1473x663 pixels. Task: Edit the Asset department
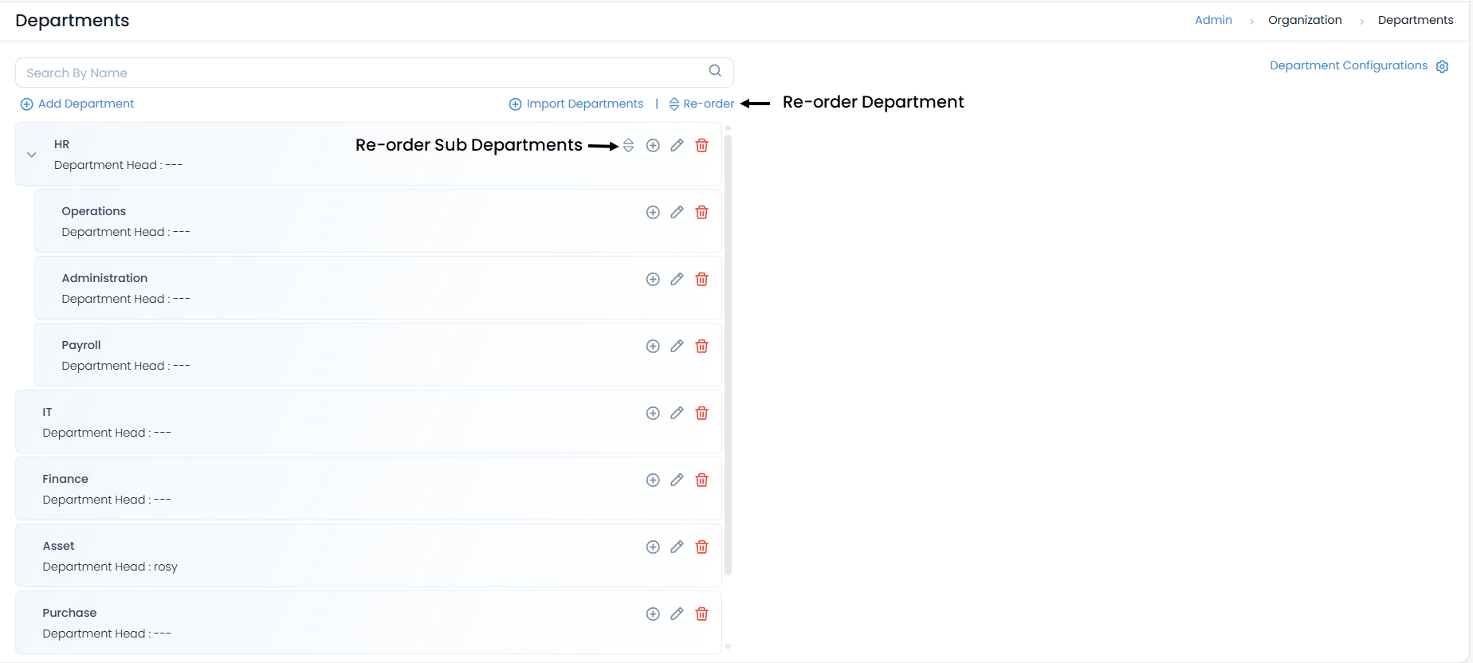tap(677, 547)
